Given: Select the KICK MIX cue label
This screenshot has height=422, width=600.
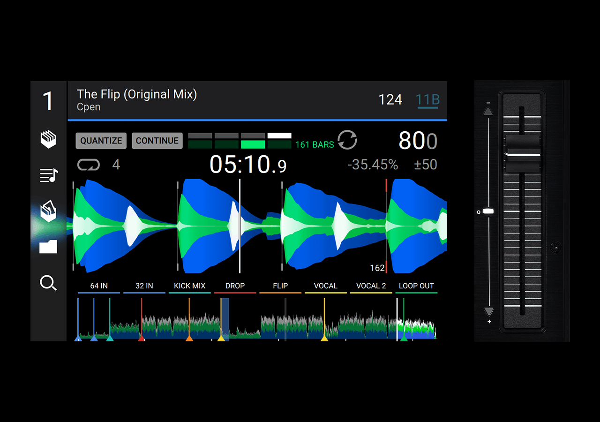Looking at the screenshot, I should point(189,286).
